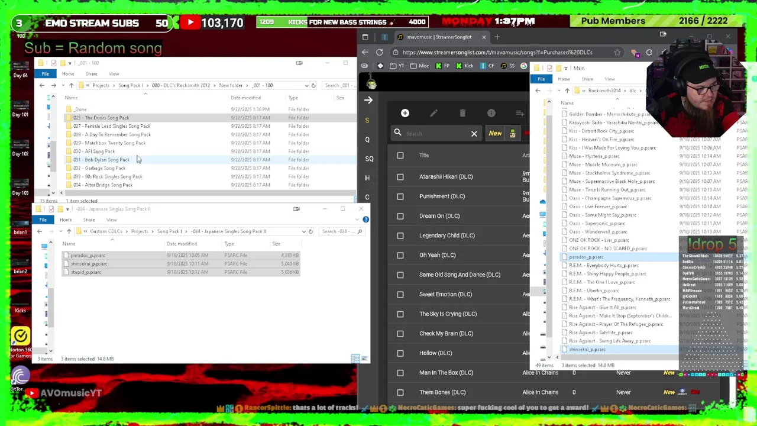
Task: Click Back arrow in Japanese Singles Explorer window
Action: pos(40,231)
